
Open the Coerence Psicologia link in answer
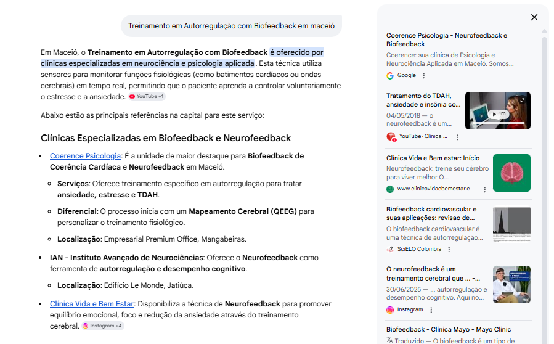click(x=85, y=156)
